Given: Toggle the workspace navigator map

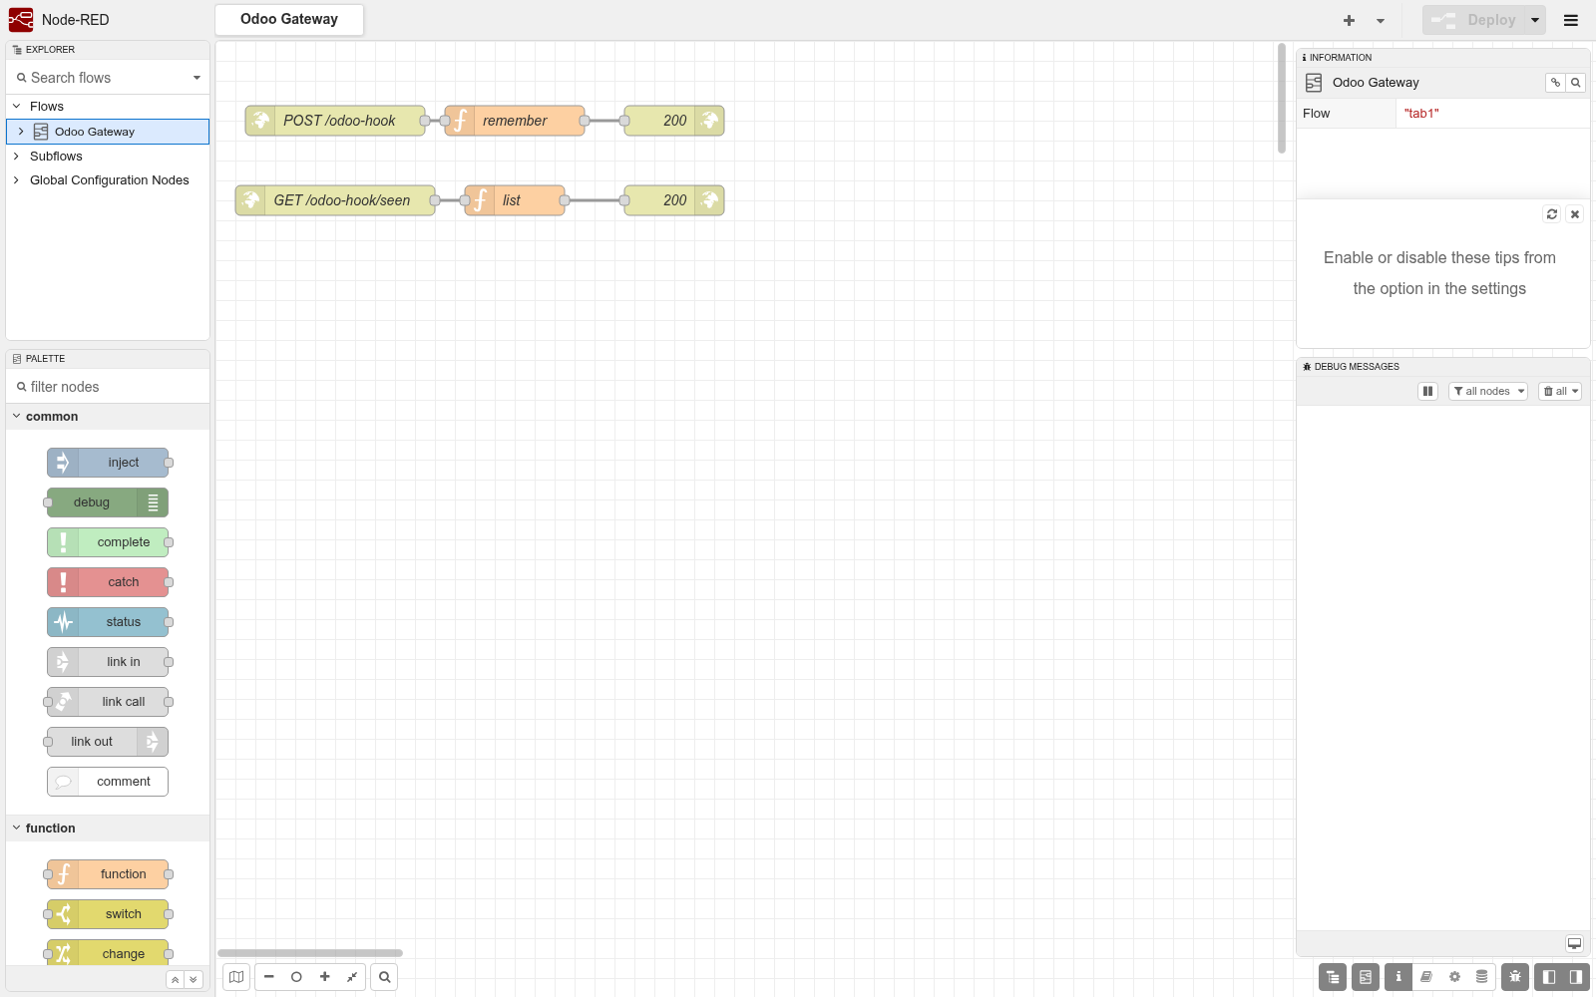Looking at the screenshot, I should click(236, 977).
